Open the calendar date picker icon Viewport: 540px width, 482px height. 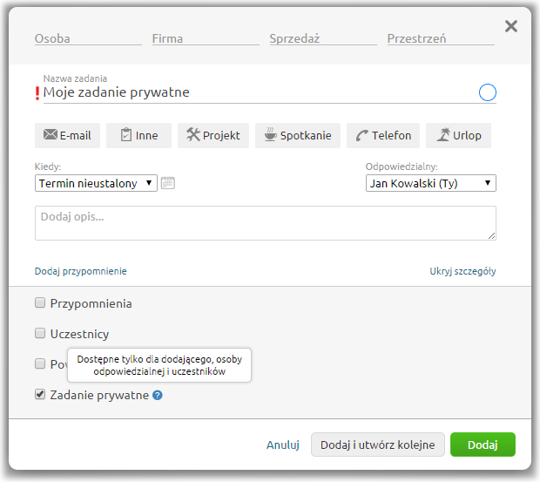(168, 183)
